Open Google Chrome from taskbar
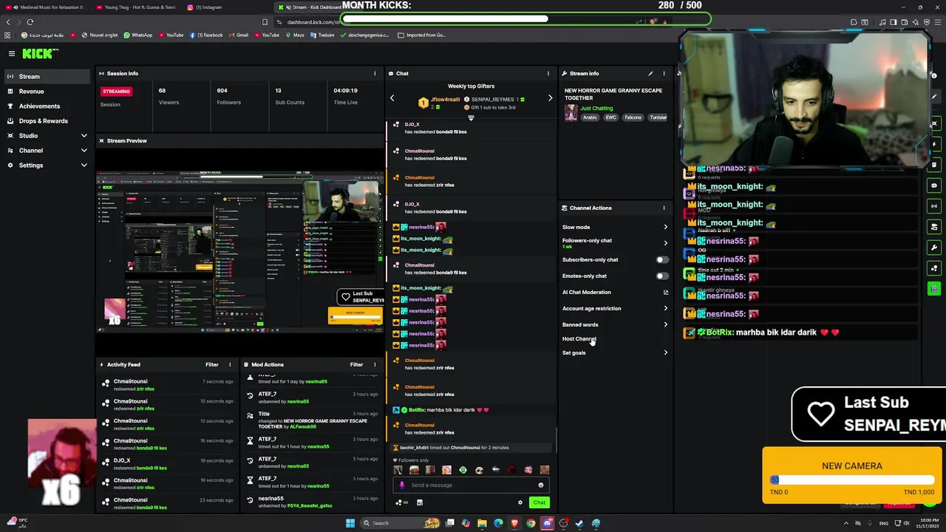The width and height of the screenshot is (946, 532). (x=531, y=523)
